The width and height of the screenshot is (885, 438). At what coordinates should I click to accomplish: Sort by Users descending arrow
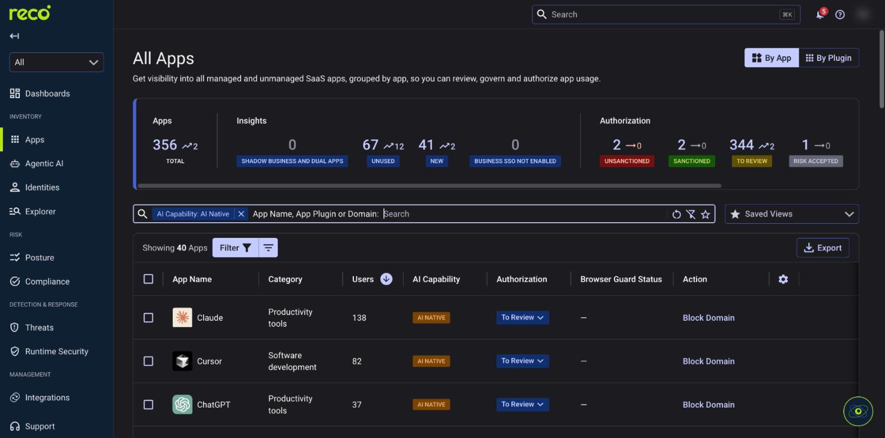point(386,279)
